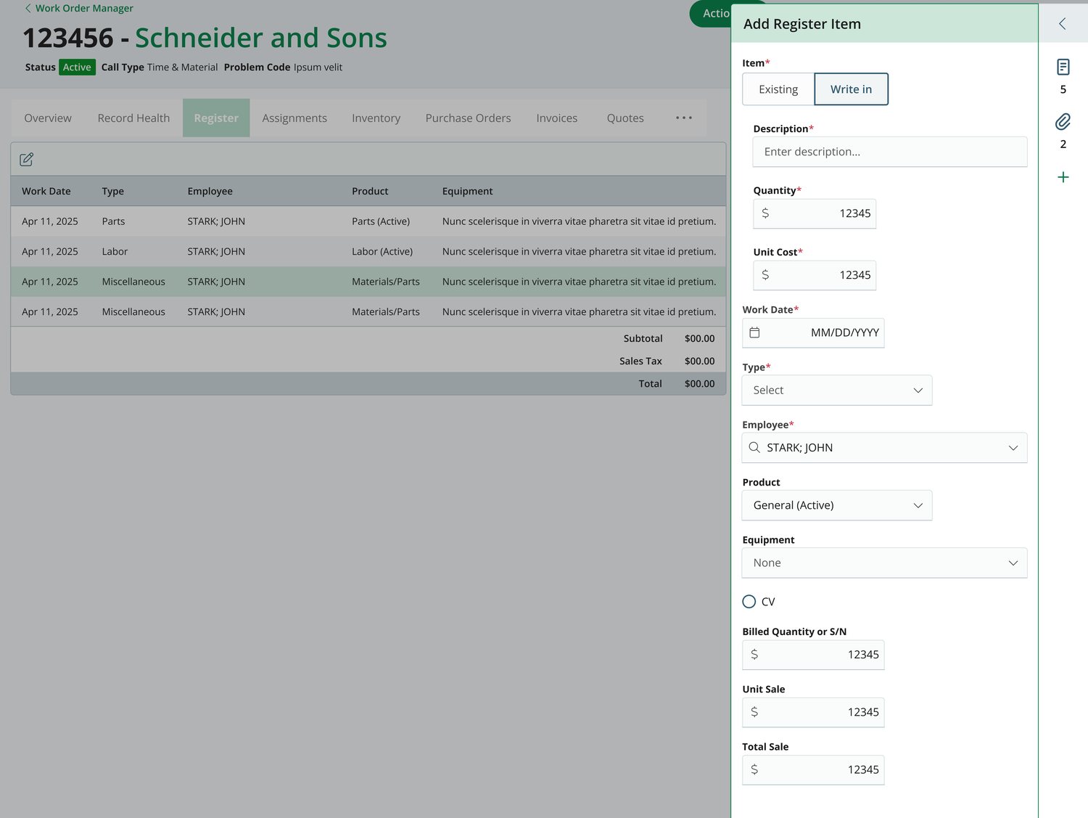Focus the Quantity input field
This screenshot has height=818, width=1088.
pyautogui.click(x=815, y=213)
